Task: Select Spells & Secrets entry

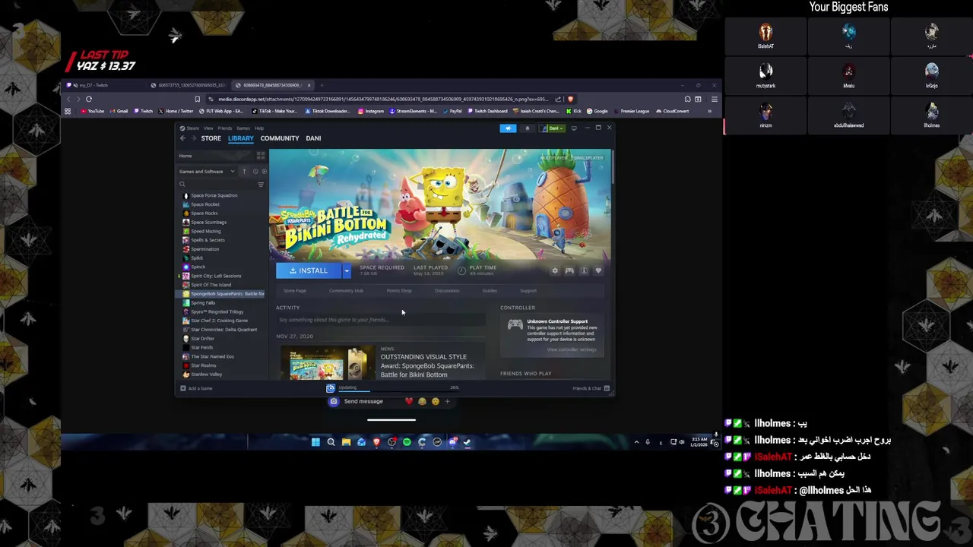Action: click(208, 240)
